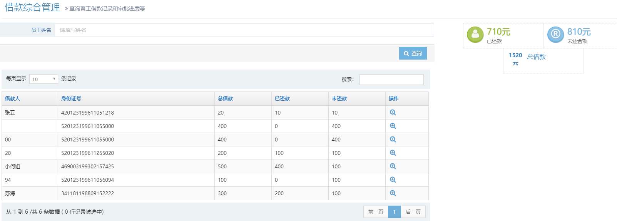Sort table by 借款人 column header
Viewport: 617px width, 221px height.
click(x=12, y=98)
